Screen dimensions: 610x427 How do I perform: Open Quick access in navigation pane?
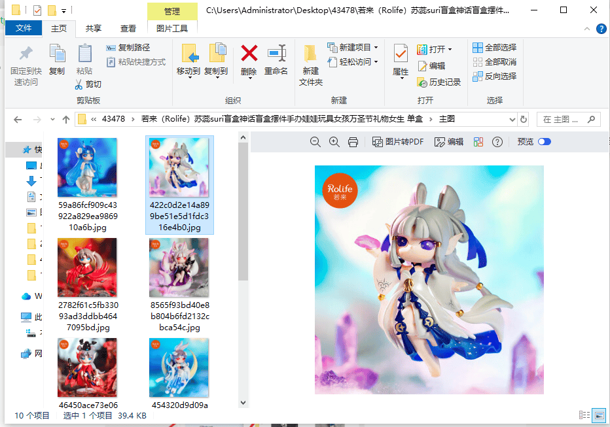[x=32, y=150]
